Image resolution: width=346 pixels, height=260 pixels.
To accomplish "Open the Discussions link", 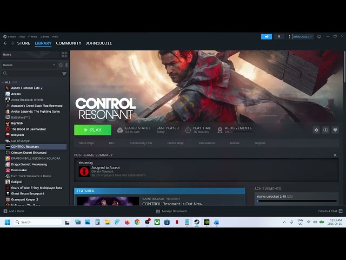I will [207, 143].
